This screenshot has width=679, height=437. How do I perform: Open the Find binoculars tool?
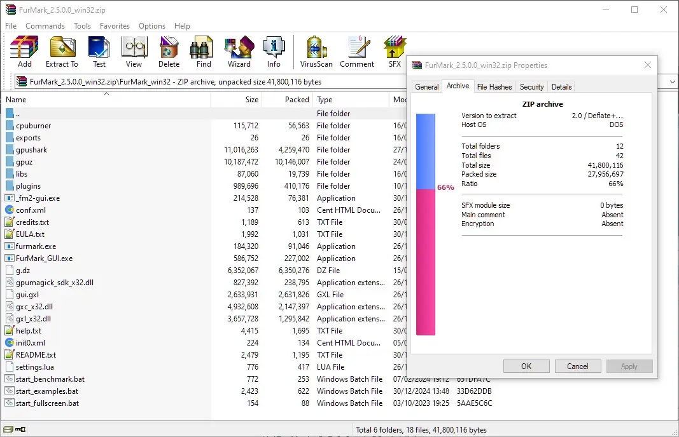204,52
